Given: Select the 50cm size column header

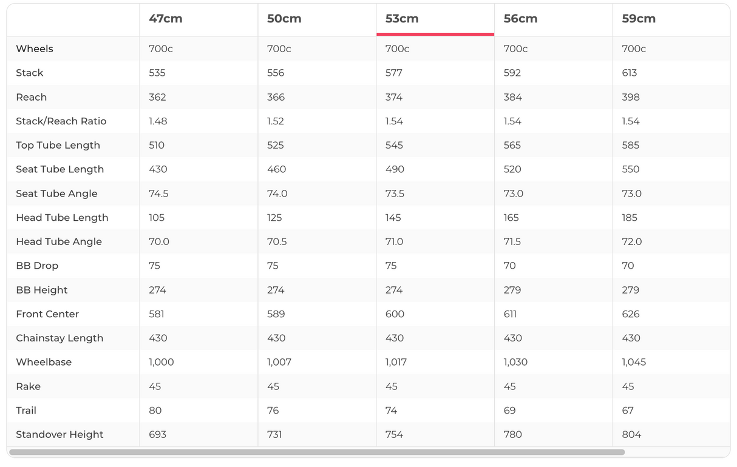Looking at the screenshot, I should (284, 19).
